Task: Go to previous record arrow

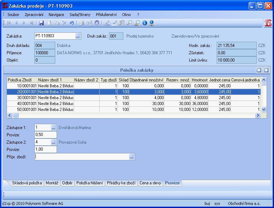Action: [x=16, y=23]
